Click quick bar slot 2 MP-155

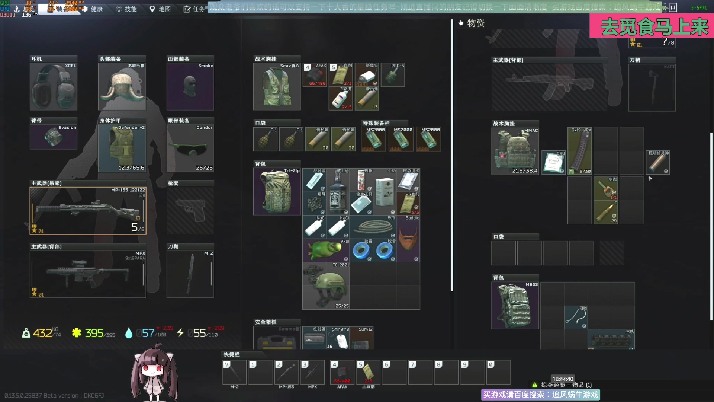click(x=286, y=372)
